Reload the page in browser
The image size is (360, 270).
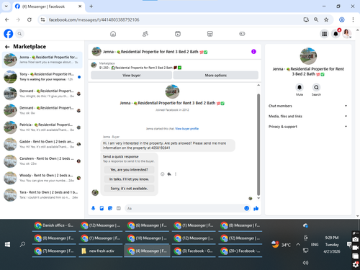click(x=30, y=19)
